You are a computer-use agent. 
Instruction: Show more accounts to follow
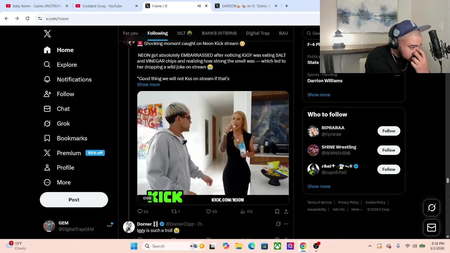[319, 187]
